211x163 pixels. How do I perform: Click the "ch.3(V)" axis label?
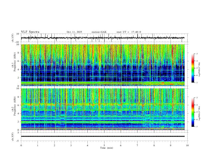13,137
